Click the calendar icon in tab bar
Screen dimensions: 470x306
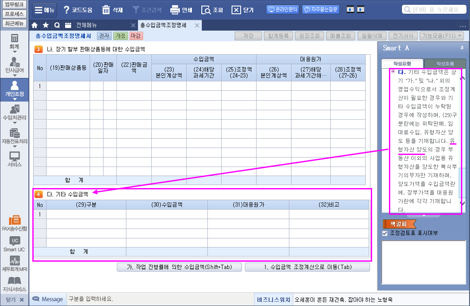click(68, 25)
